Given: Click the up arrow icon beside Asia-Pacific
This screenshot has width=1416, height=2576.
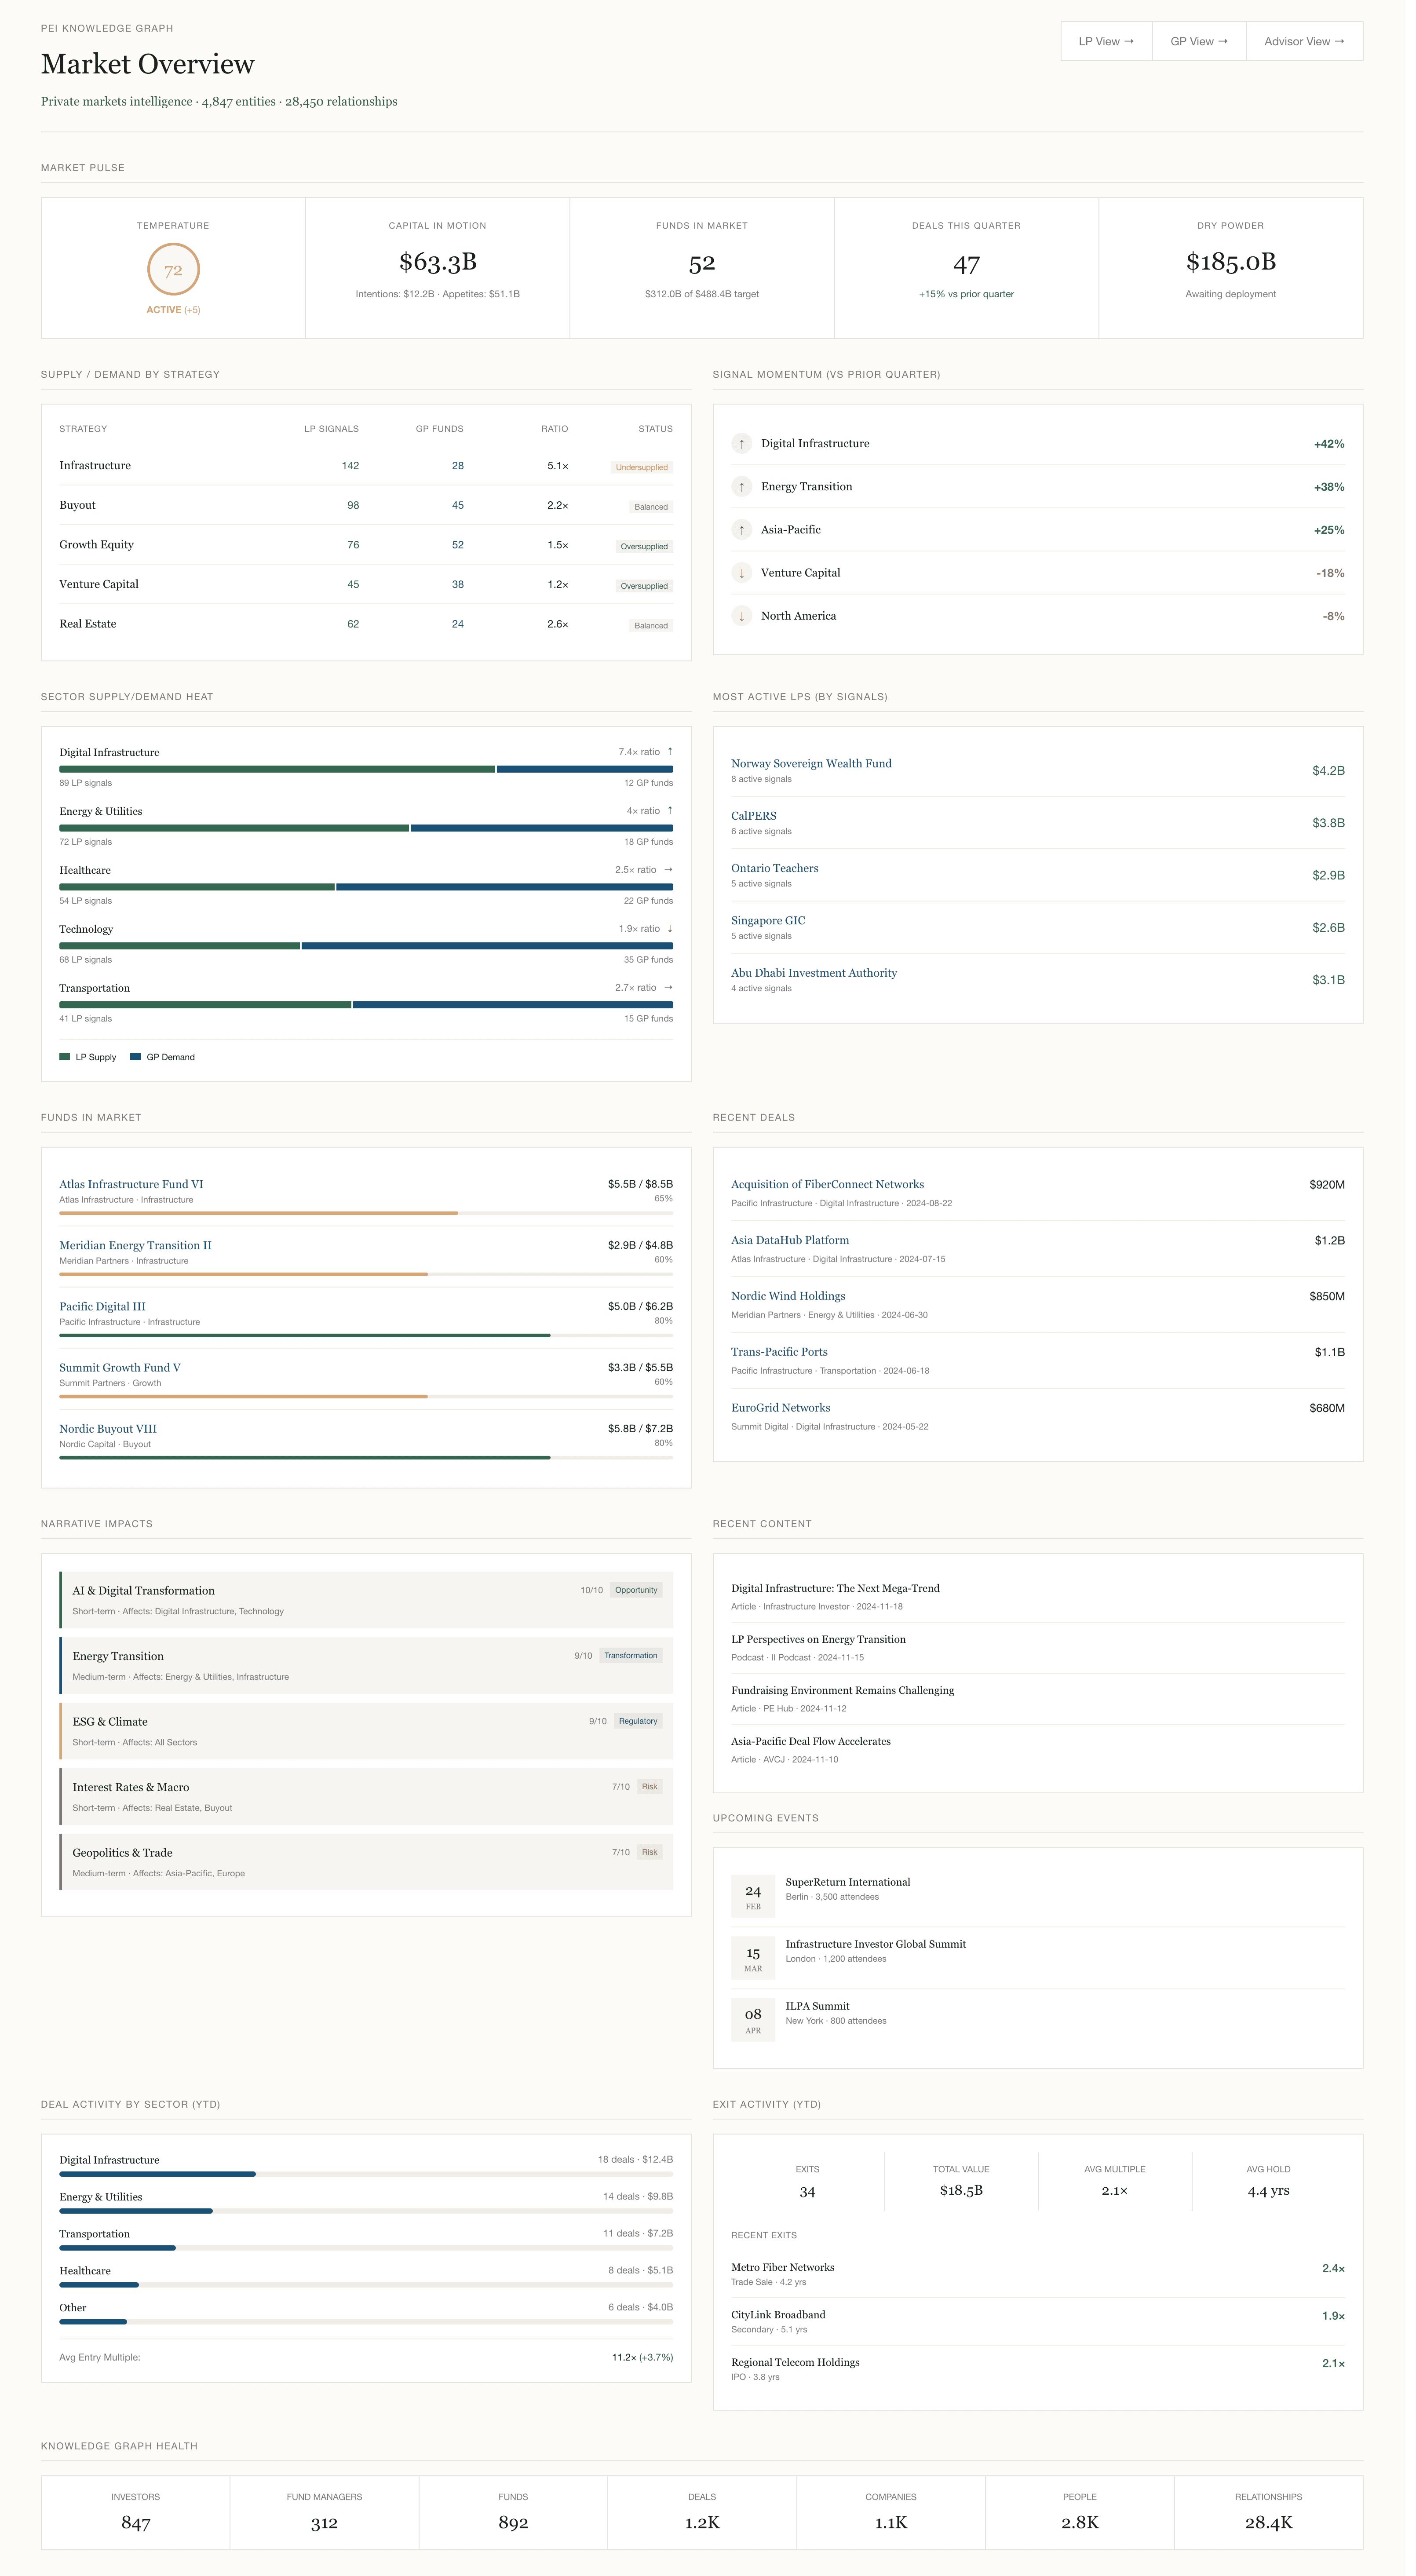Looking at the screenshot, I should point(741,530).
